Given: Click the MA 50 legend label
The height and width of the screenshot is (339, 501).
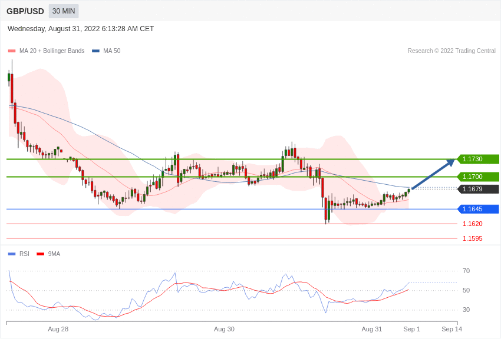Looking at the screenshot, I should pos(112,51).
